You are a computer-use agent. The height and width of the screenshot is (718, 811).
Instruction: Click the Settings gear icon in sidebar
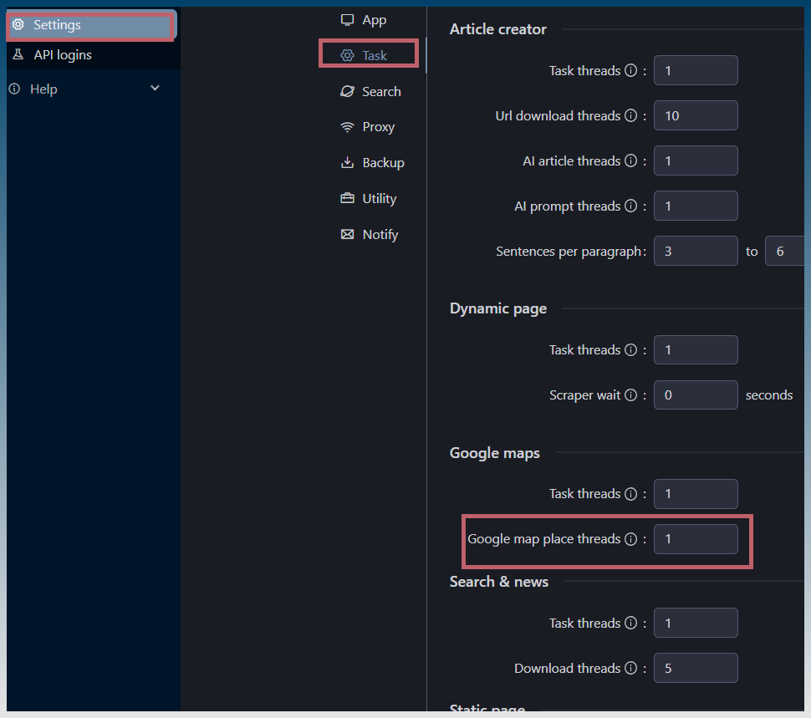18,24
